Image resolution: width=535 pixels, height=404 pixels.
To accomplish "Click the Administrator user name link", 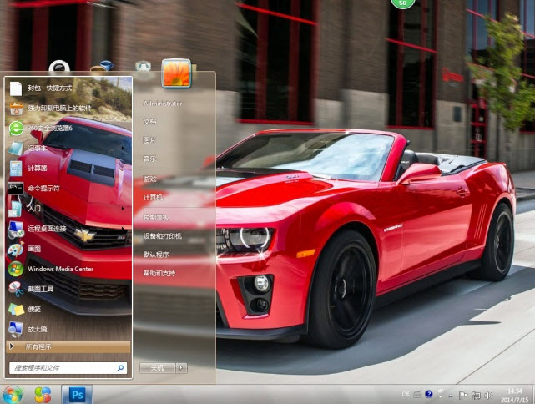I will coord(162,104).
